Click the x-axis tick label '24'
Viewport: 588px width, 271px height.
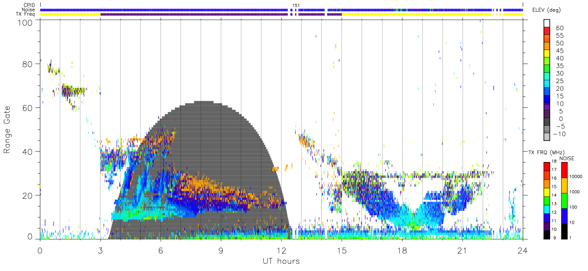(522, 250)
